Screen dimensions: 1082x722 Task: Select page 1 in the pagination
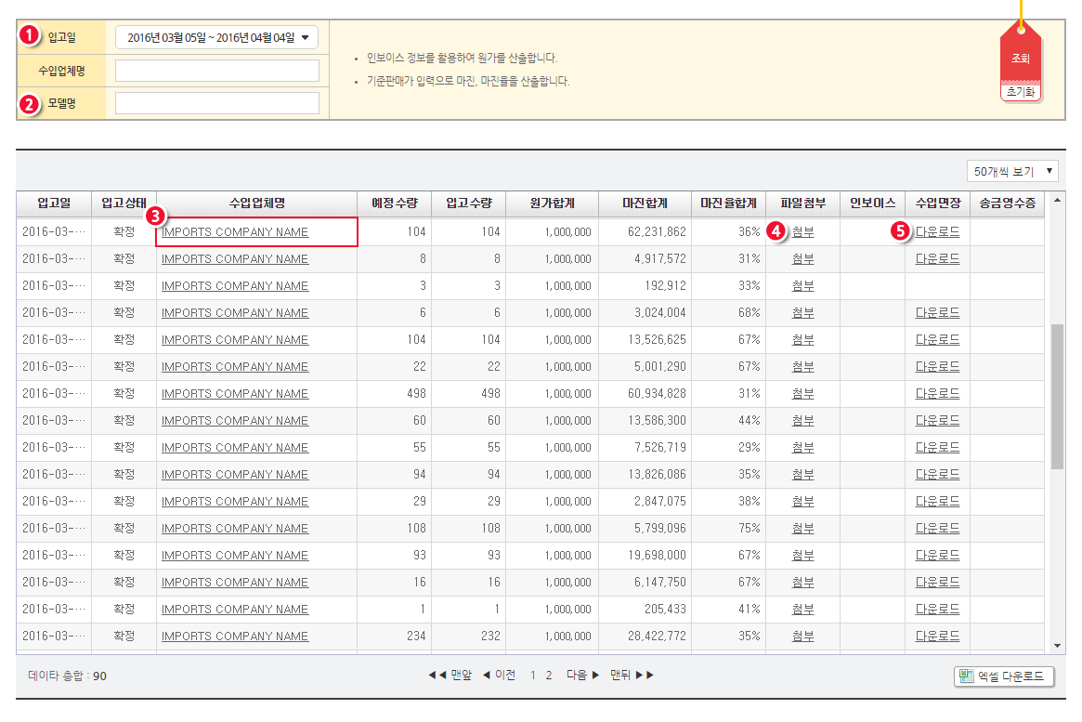[x=533, y=676]
